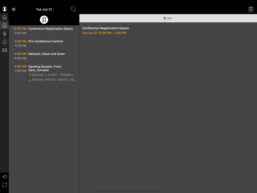Select the Jun 21 date circle
The image size is (257, 193).
tap(44, 20)
